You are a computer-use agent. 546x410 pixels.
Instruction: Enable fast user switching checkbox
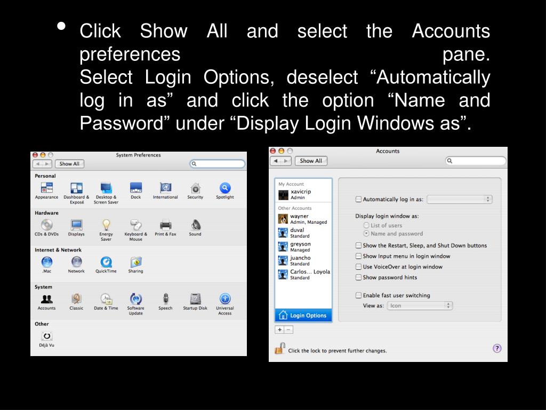[x=358, y=295]
